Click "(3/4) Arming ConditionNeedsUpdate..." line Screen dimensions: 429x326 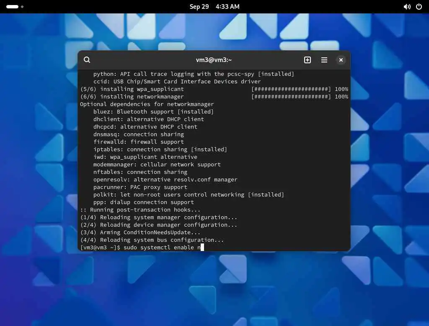(140, 233)
